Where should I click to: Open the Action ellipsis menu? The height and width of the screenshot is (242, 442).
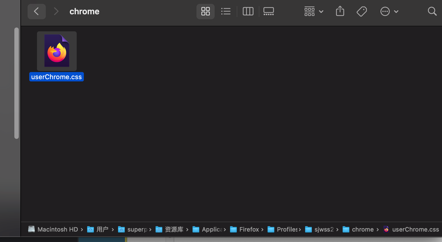(389, 11)
